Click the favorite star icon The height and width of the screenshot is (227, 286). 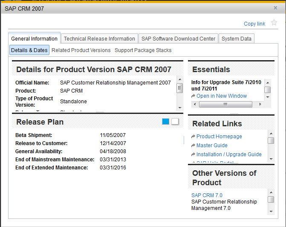(x=274, y=23)
